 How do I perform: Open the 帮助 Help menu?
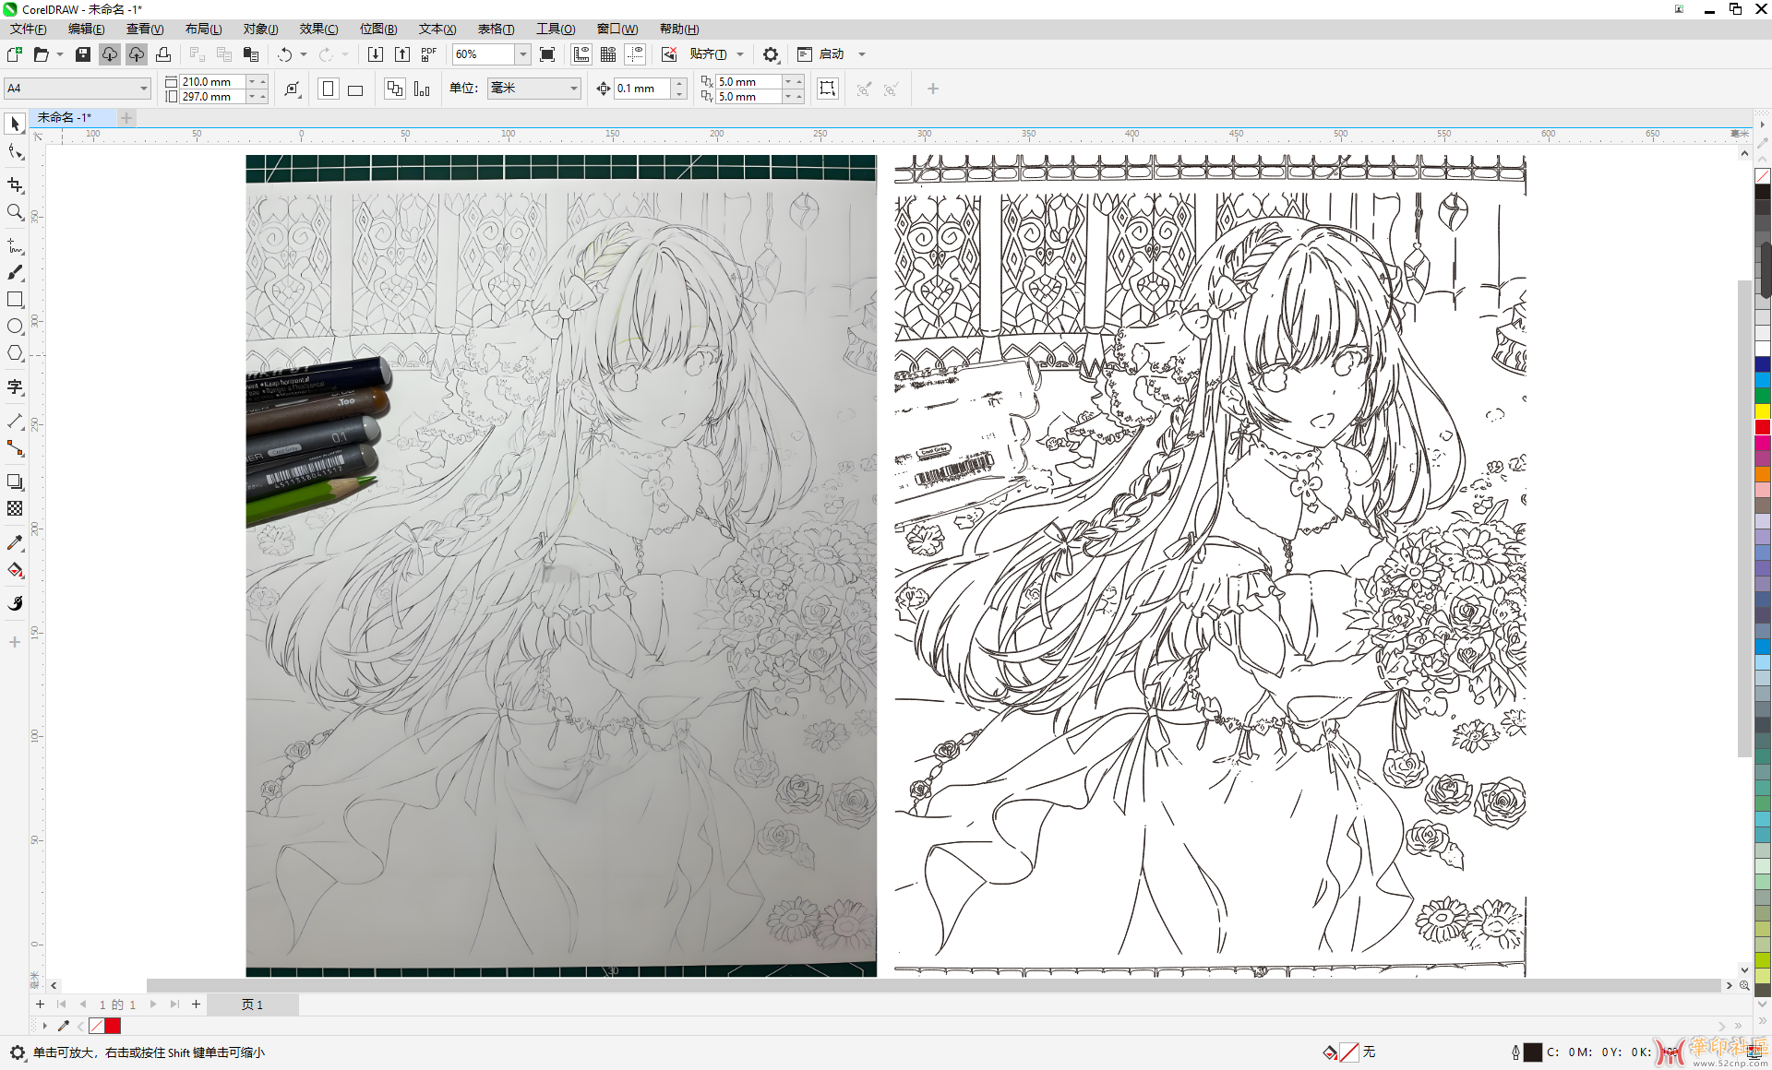679,29
